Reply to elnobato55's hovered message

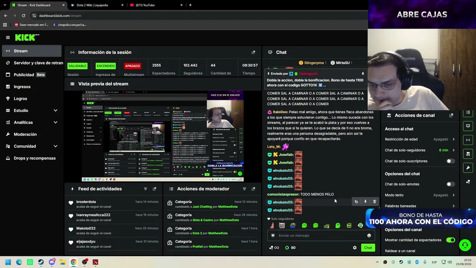click(x=356, y=202)
